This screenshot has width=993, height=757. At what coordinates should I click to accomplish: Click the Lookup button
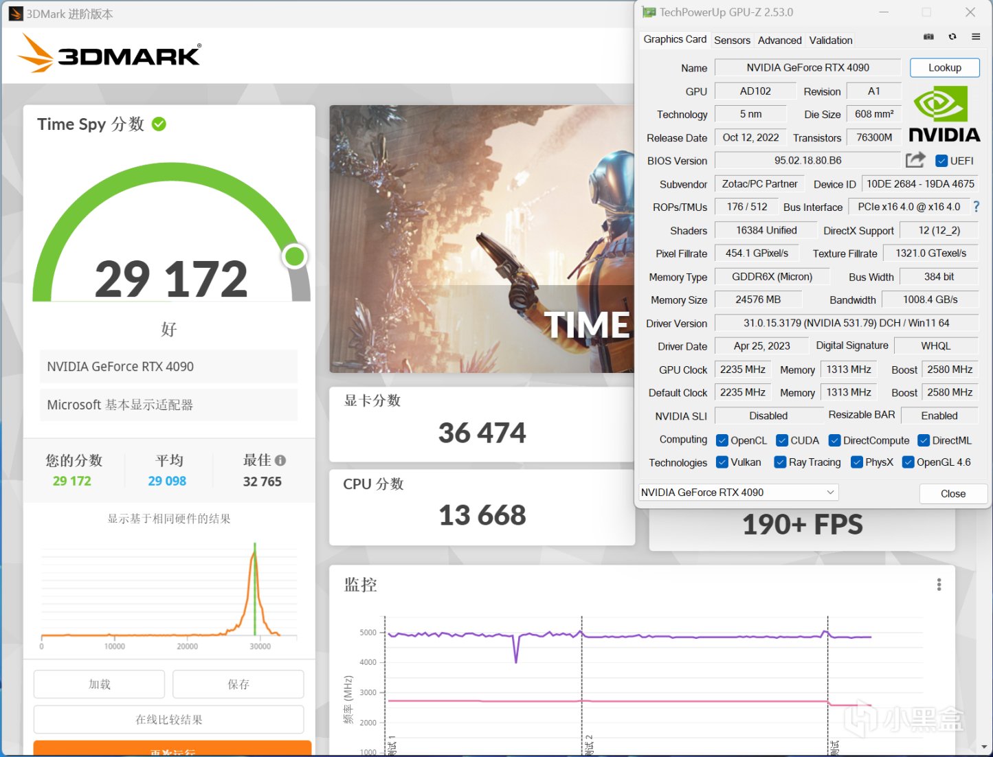click(x=945, y=67)
